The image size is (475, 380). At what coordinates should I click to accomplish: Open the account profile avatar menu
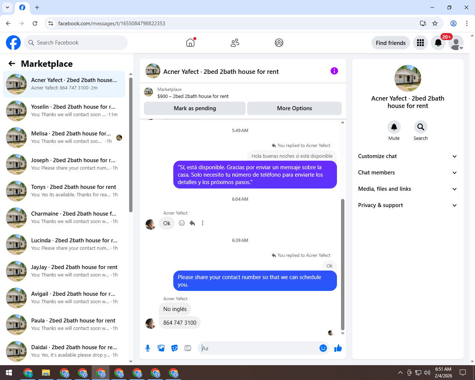(x=456, y=43)
